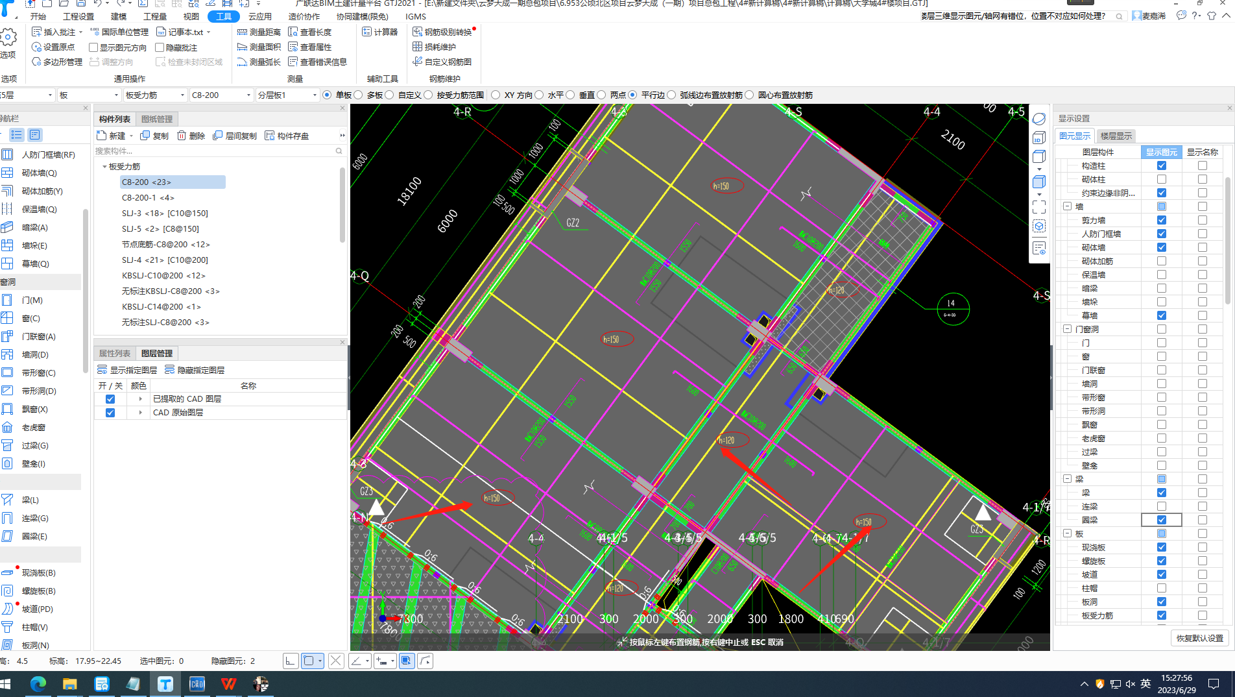Open 国际单位管理 unit management
The width and height of the screenshot is (1235, 697).
click(119, 32)
